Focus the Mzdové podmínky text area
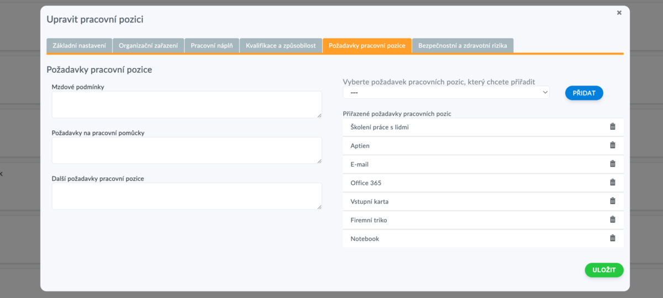 tap(187, 104)
